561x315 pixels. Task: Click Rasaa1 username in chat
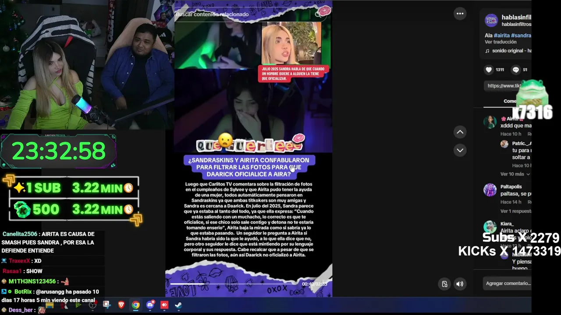tap(11, 271)
